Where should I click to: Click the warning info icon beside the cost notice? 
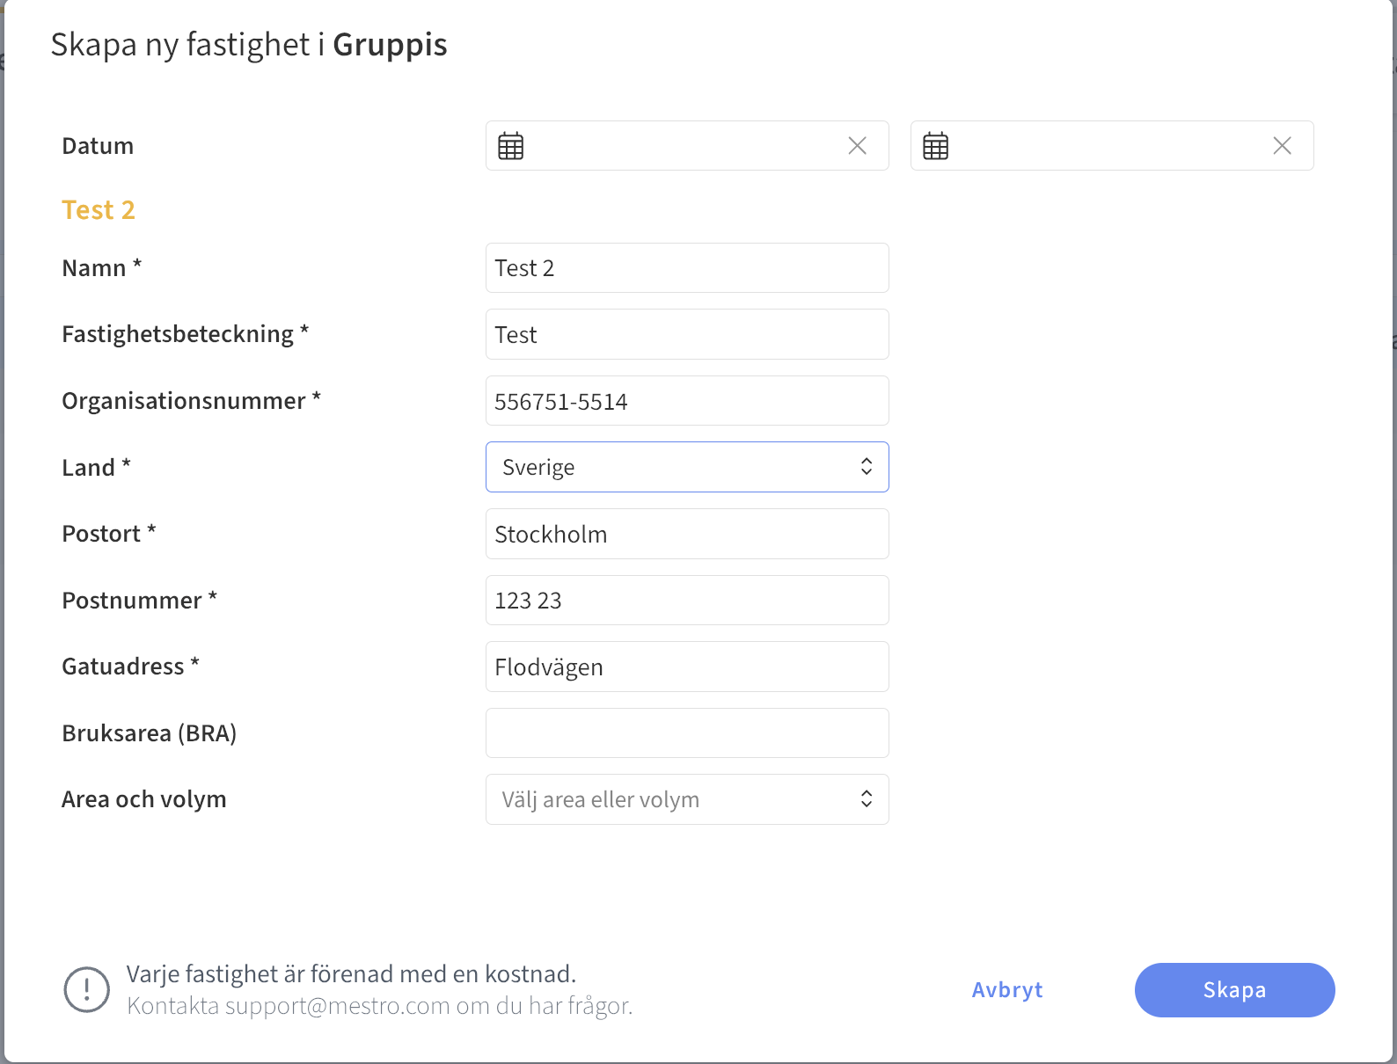pyautogui.click(x=87, y=990)
